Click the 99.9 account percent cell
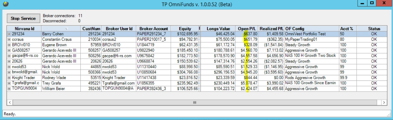The height and width of the screenshot is (120, 393). 348,78
